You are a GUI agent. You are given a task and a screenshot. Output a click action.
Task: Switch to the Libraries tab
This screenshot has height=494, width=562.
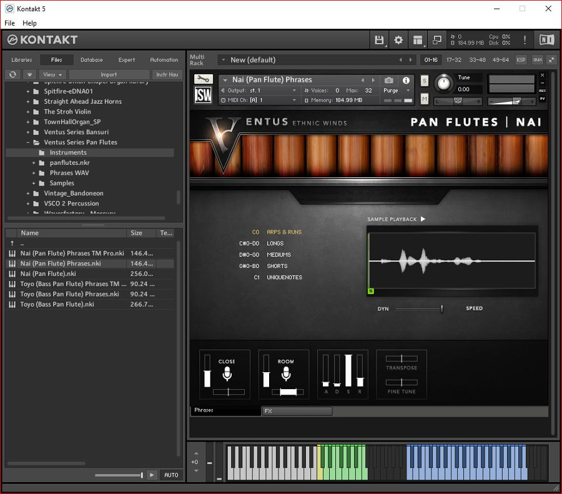tap(21, 60)
